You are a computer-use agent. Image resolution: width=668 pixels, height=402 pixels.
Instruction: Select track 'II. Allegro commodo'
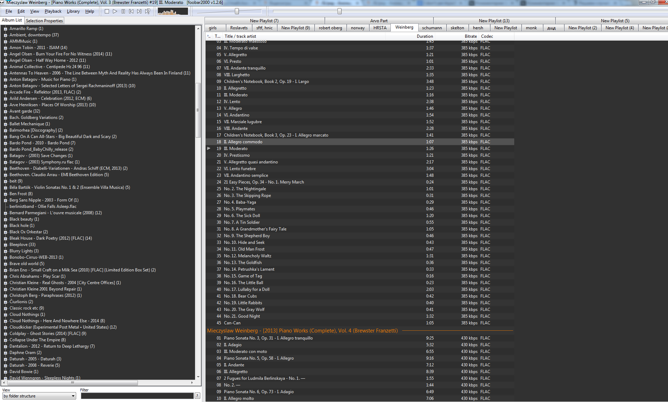360,142
